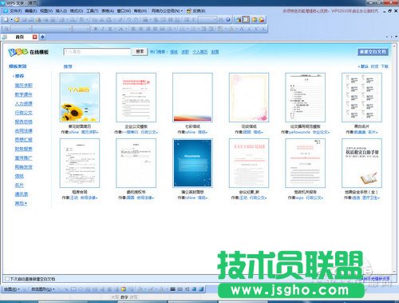Click the blue new-tab icon beside 首页 tab
The width and height of the screenshot is (399, 303).
point(42,37)
